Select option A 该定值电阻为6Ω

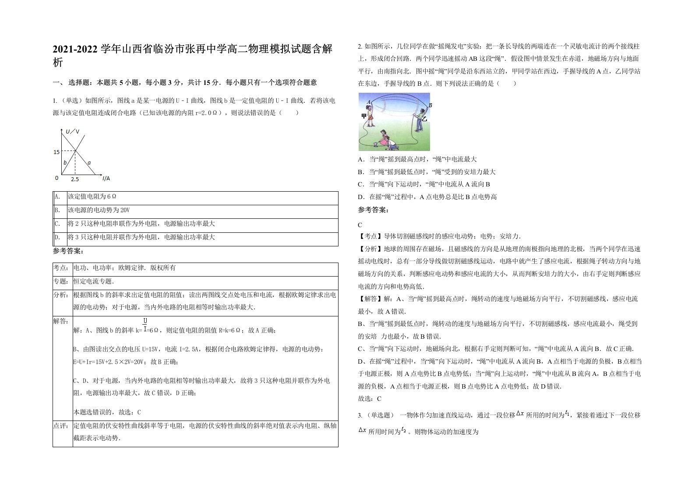(x=195, y=198)
